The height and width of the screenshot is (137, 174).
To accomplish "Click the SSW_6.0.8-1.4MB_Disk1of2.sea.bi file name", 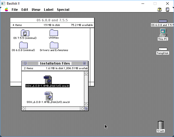I will pos(47,86).
